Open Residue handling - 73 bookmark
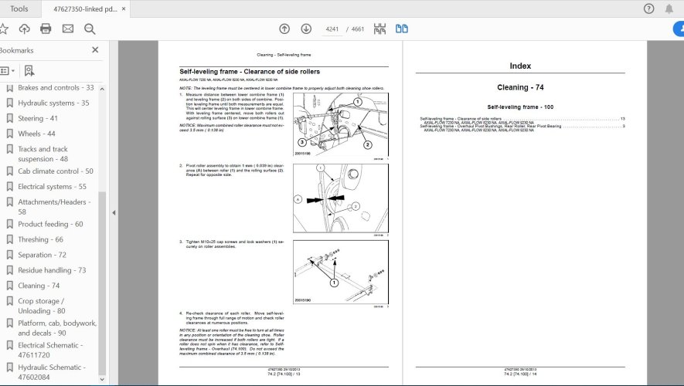Viewport: 684px width, 386px height. pyautogui.click(x=52, y=270)
